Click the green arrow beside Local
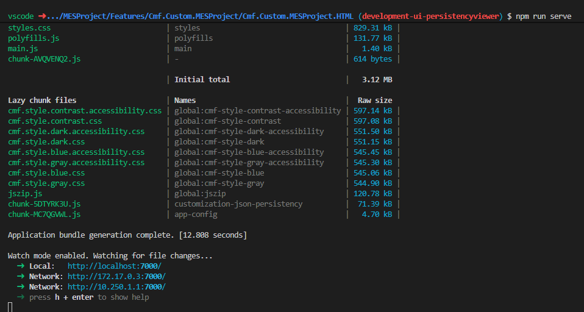Screen dimensions: 584x312 21,266
